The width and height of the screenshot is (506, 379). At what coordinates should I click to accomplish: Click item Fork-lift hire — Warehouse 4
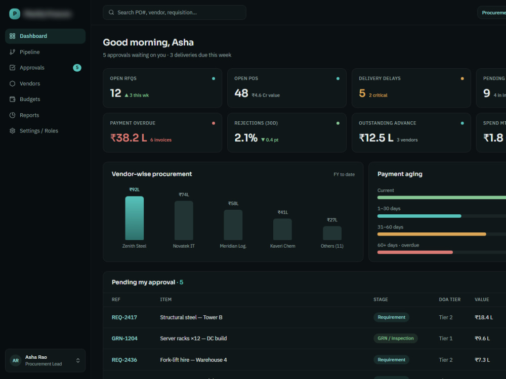[193, 360]
